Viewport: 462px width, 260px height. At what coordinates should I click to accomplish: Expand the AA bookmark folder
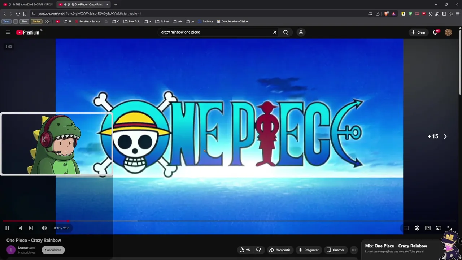pos(177,21)
